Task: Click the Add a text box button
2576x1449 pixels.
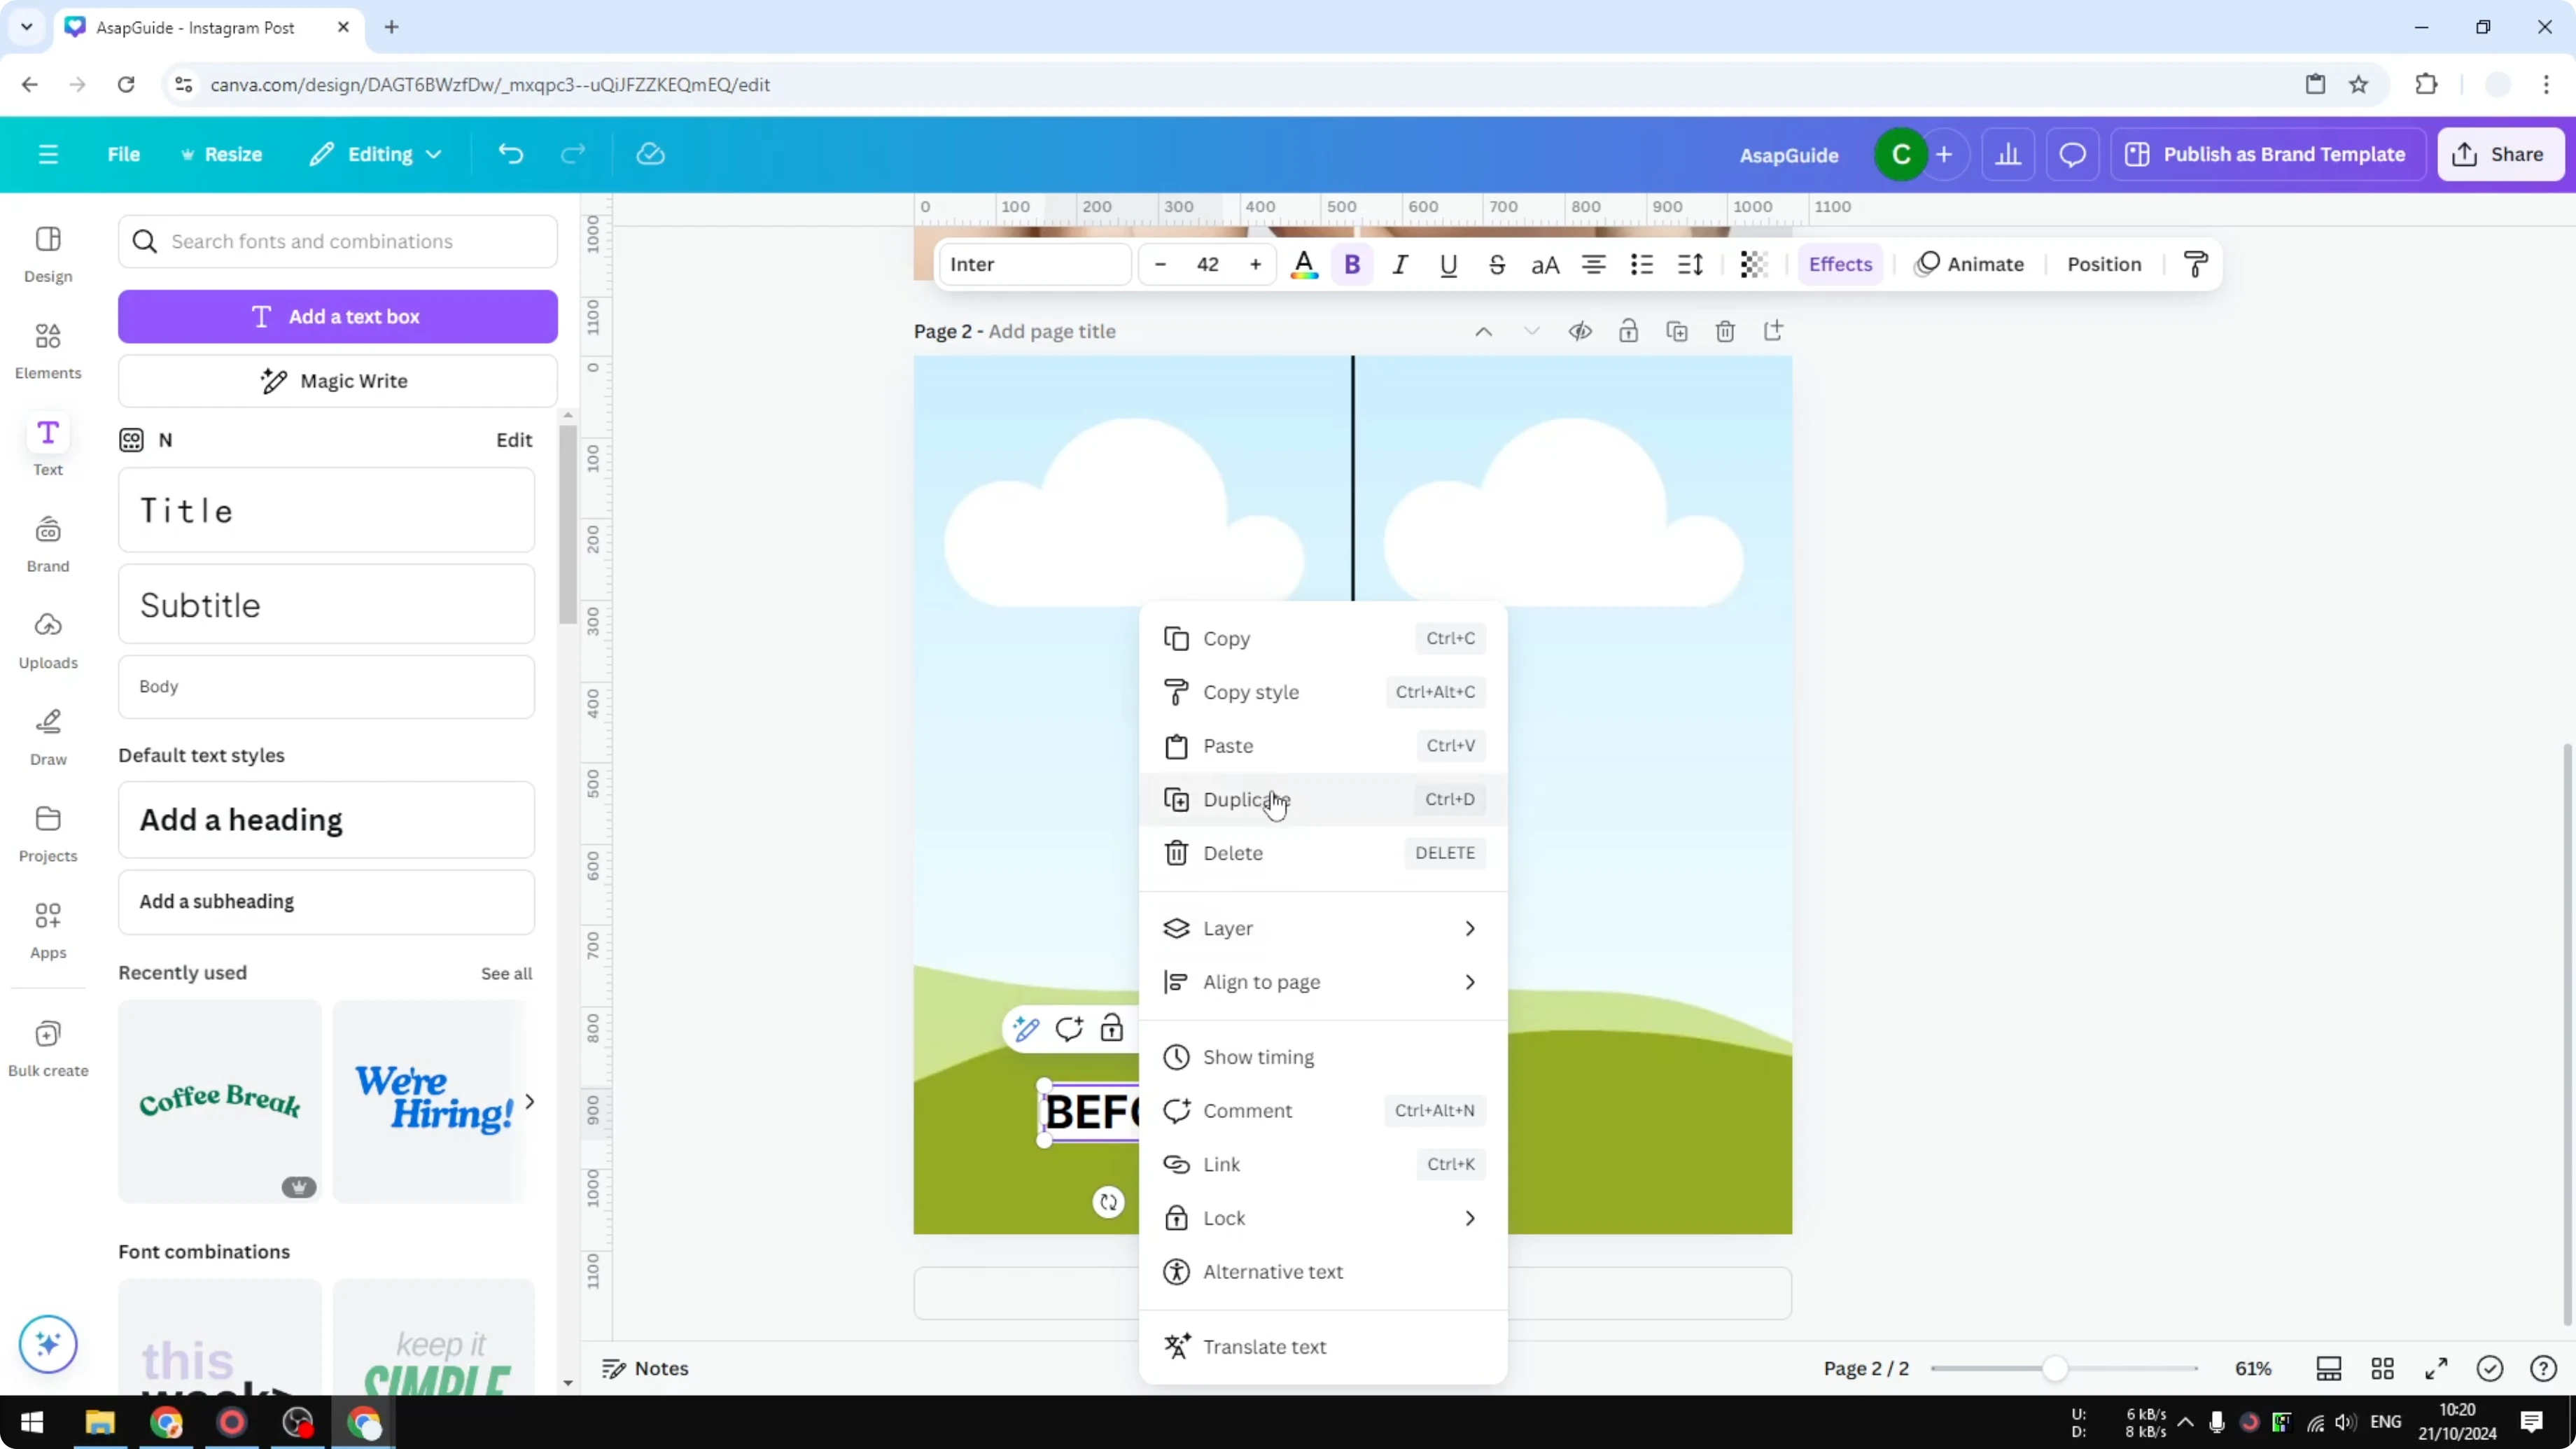Action: tap(338, 316)
